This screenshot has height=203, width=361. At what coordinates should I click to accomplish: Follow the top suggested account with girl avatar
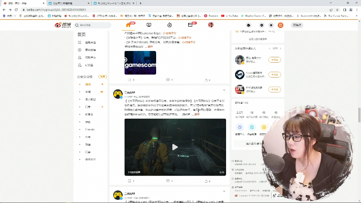[x=275, y=60]
